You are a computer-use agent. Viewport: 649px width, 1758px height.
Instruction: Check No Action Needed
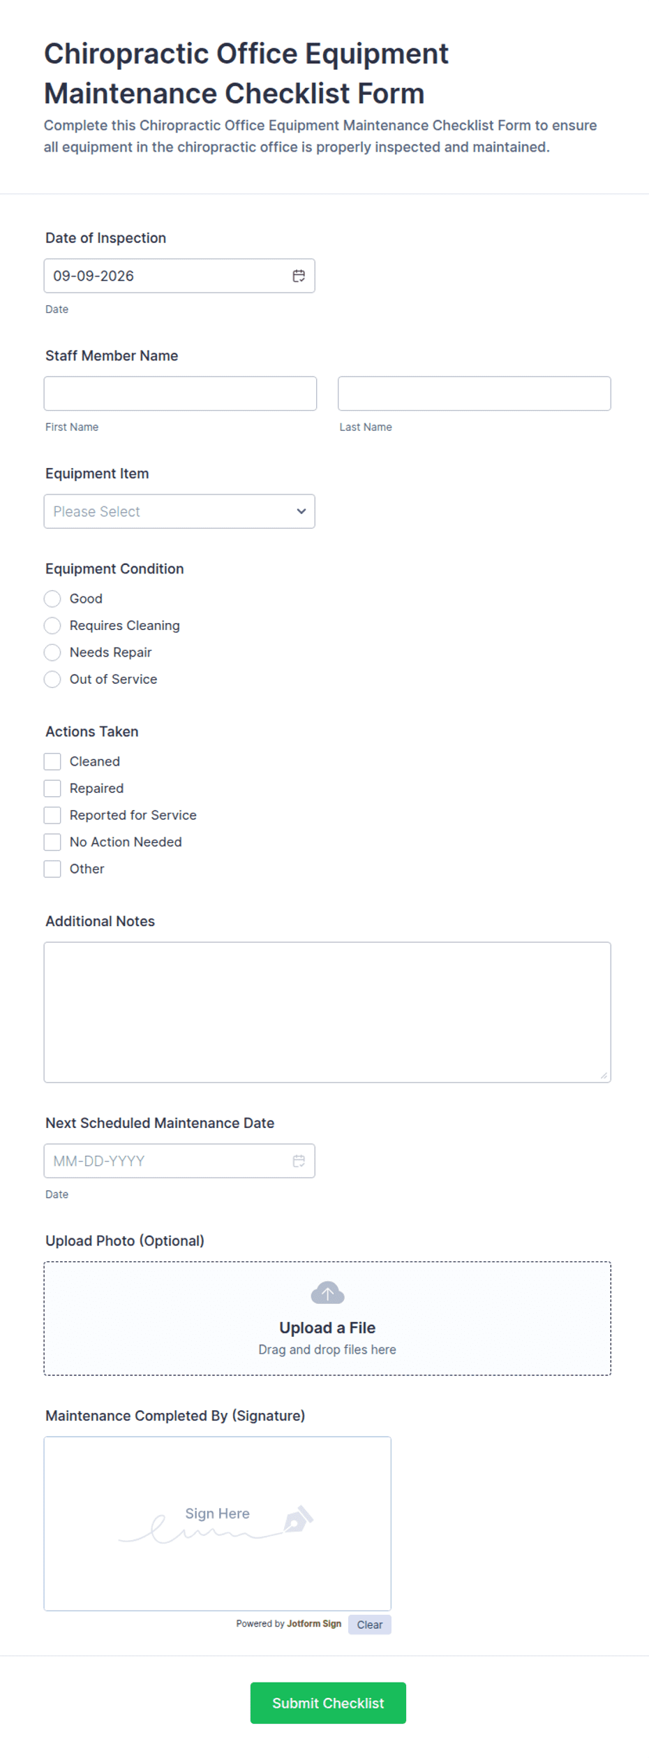tap(52, 842)
